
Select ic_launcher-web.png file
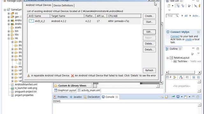point(24,88)
